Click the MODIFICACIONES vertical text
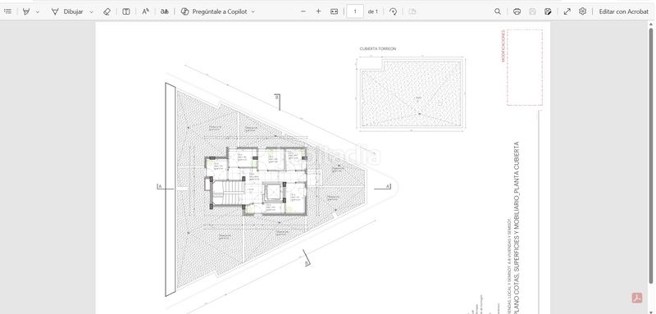Image resolution: width=656 pixels, height=314 pixels. (503, 46)
